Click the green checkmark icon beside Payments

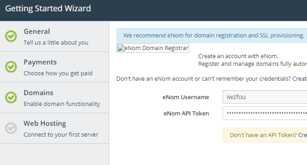pyautogui.click(x=11, y=67)
